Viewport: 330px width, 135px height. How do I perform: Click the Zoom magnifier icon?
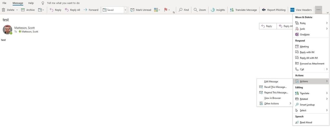[x=196, y=10]
